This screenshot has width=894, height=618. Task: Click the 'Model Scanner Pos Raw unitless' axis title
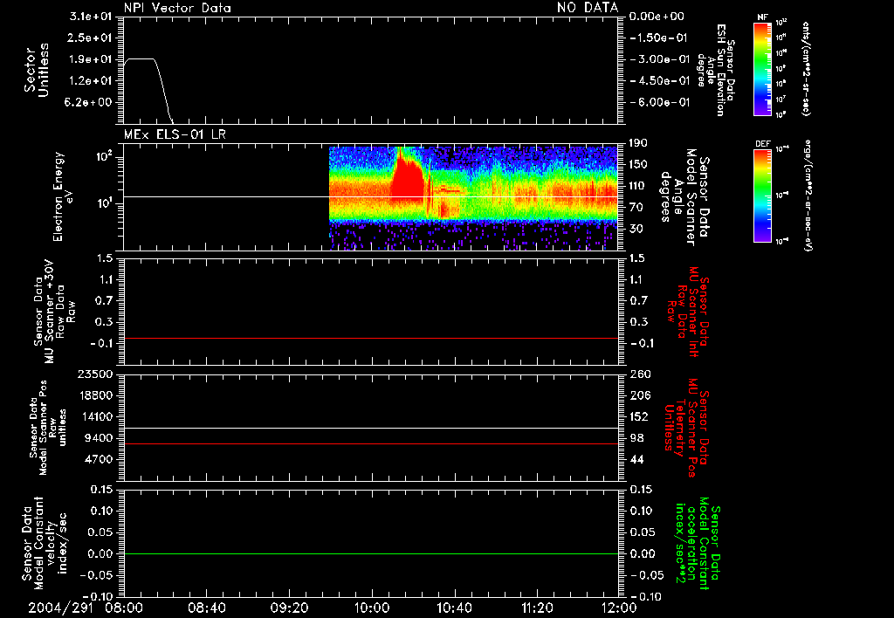(47, 429)
